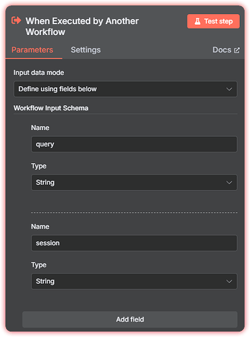
Task: Focus the Name input containing session
Action: pyautogui.click(x=134, y=243)
